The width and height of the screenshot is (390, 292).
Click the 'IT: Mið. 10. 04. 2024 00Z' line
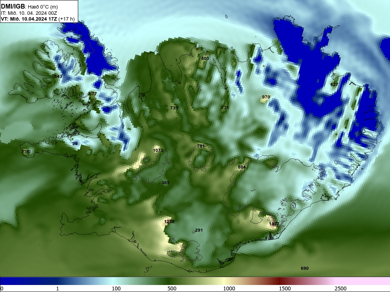(x=29, y=13)
